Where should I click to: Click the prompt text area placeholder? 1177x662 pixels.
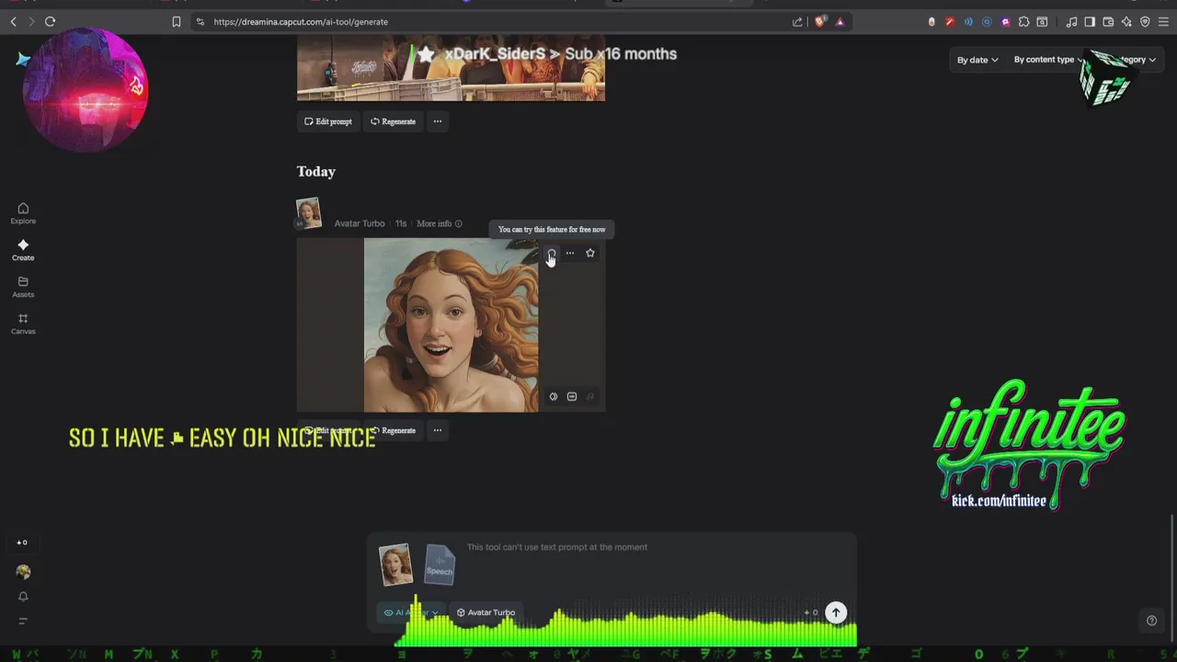pyautogui.click(x=557, y=547)
